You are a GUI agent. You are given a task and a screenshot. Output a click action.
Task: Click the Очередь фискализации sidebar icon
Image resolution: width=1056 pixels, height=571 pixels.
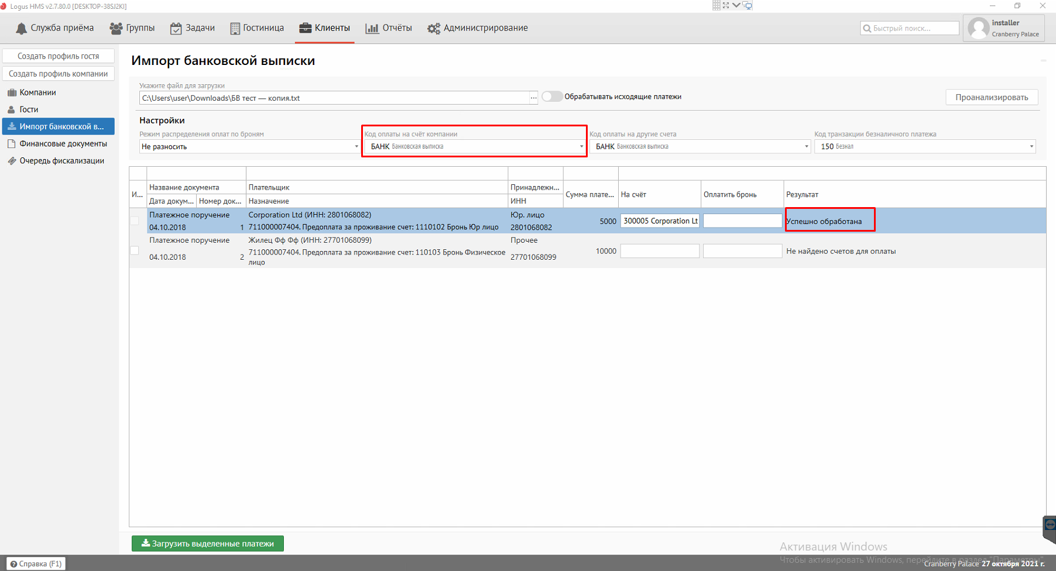[x=12, y=161]
